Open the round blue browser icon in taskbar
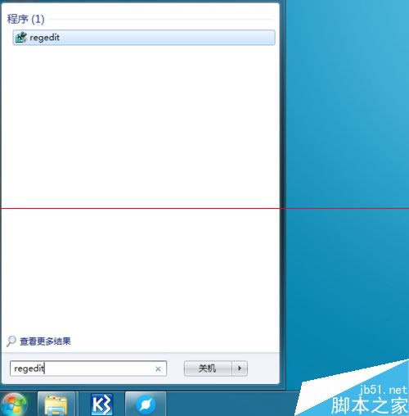 pos(146,405)
